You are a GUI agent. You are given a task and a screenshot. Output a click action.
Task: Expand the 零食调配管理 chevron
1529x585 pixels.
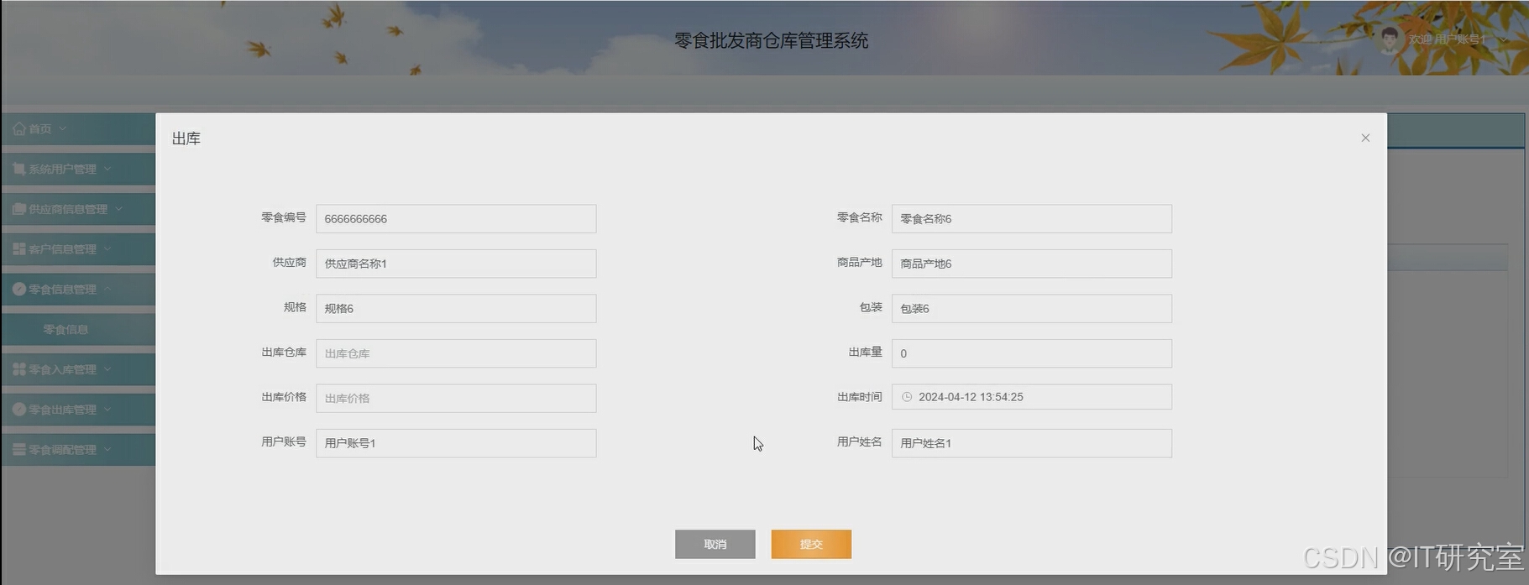(107, 450)
